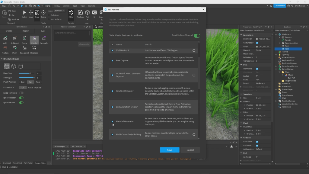Viewport: 309px width, 174px height.
Task: Open the PLUGINS ribbon tab
Action: 92,6
